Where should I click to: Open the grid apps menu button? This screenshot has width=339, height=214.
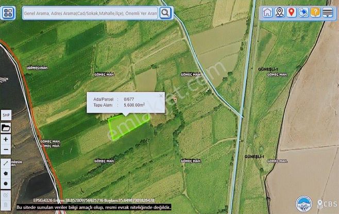(9, 13)
